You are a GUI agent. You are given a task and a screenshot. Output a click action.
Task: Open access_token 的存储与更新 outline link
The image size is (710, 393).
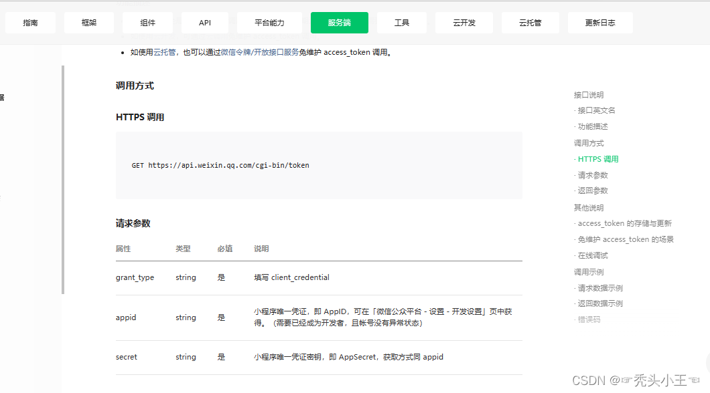click(625, 223)
